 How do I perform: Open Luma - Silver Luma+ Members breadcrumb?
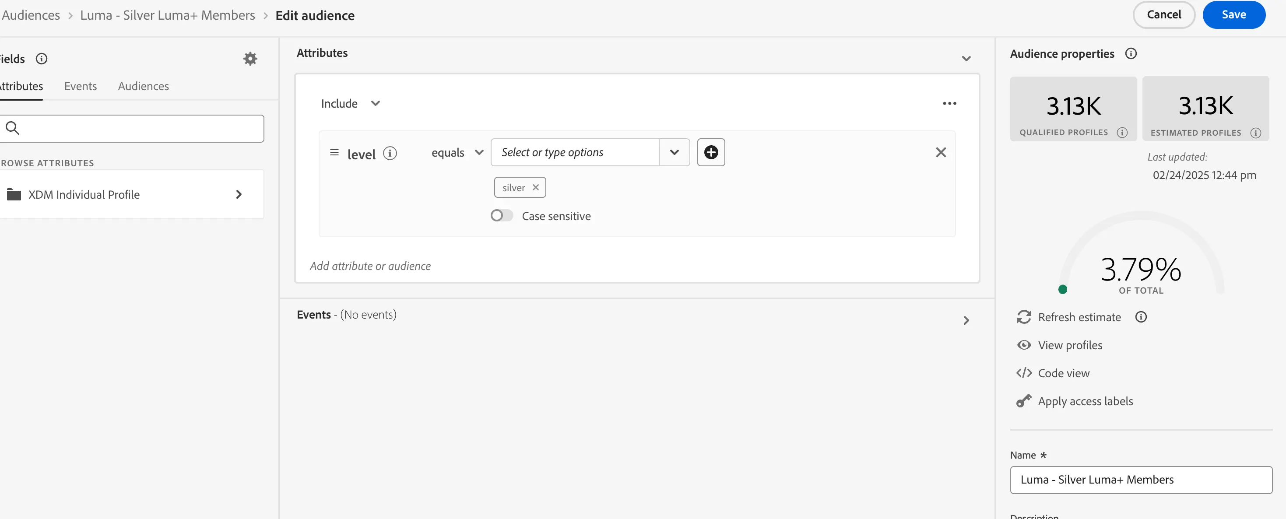[167, 15]
